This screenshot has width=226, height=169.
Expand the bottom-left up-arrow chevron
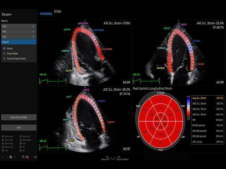point(2,157)
